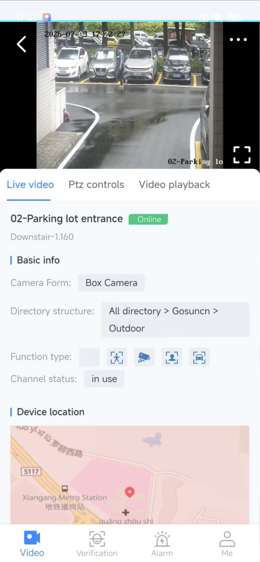Tap the 'in use' channel status chip

104,379
